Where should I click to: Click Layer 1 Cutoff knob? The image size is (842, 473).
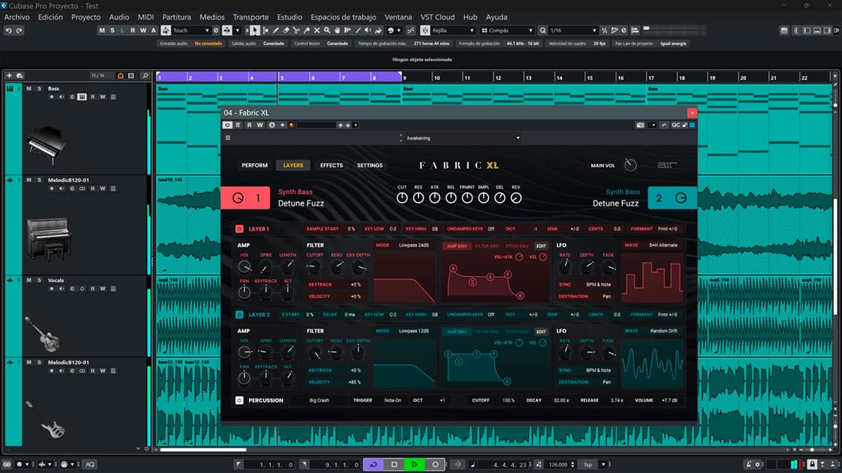315,267
